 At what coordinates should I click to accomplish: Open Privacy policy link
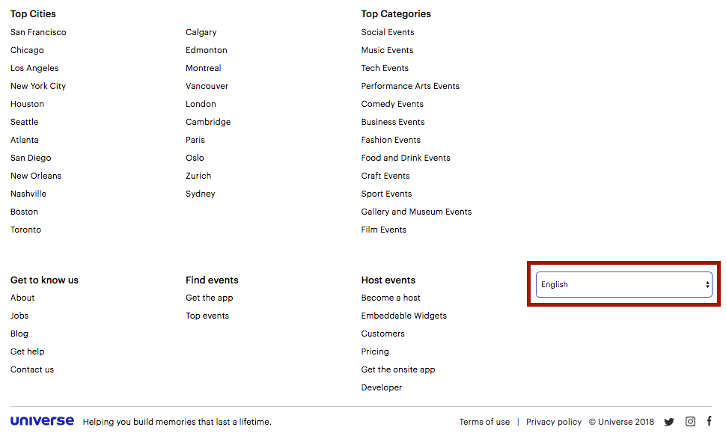tap(554, 422)
